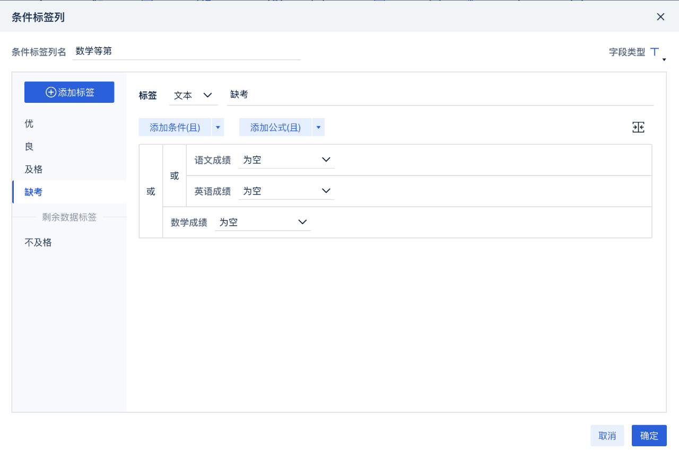
Task: Cancel the dialog using 取消
Action: pyautogui.click(x=607, y=435)
